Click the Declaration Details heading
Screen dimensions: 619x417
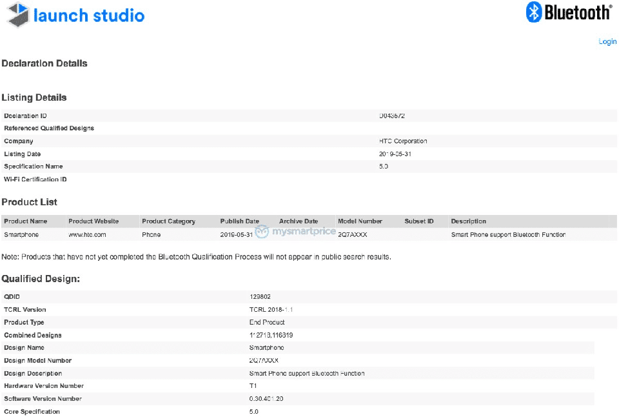[x=44, y=63]
